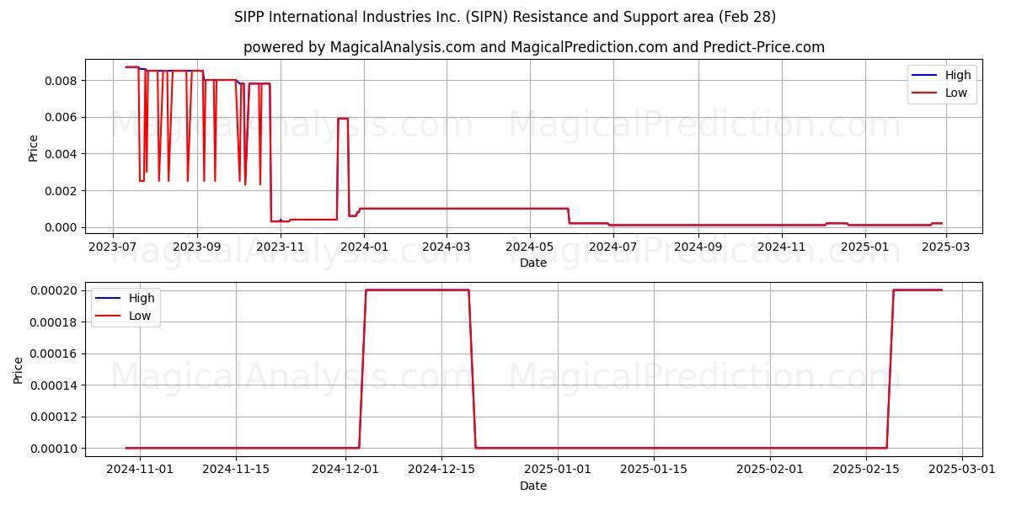Click the '2025-01-15' date tick label
The height and width of the screenshot is (505, 1011).
[x=654, y=469]
